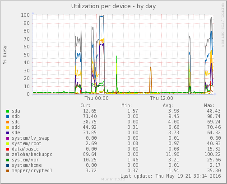Click the 'Min:' column header
Viewport: 227px width, 184px height.
pyautogui.click(x=127, y=105)
